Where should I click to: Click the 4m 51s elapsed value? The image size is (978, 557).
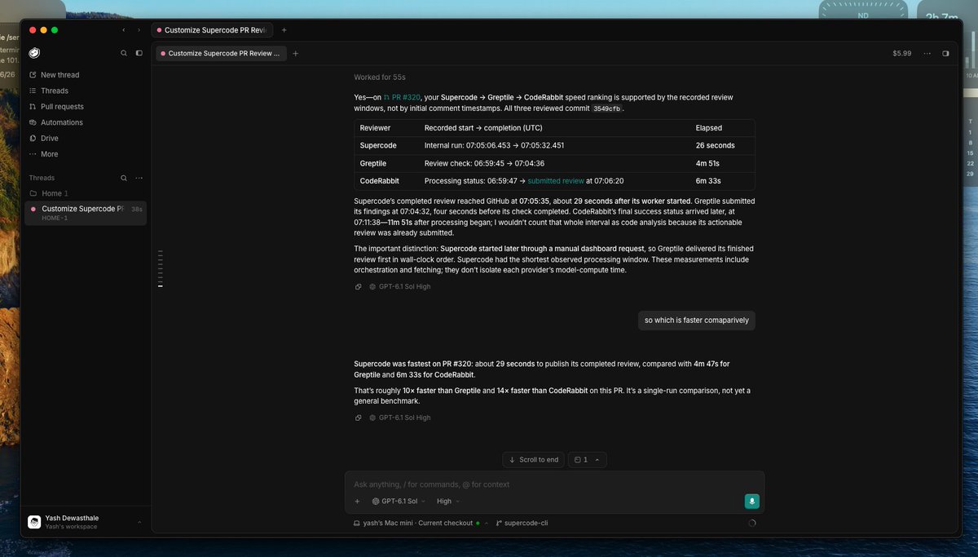point(707,163)
